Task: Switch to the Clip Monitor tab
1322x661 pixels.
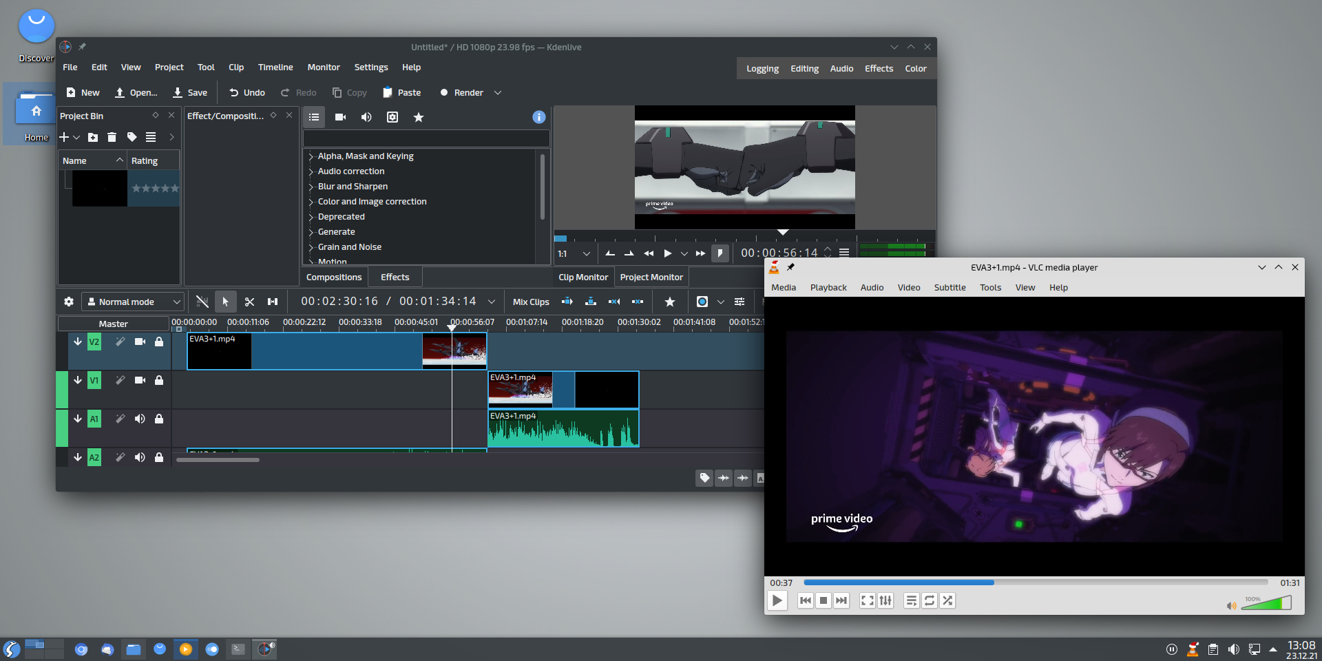Action: click(583, 277)
